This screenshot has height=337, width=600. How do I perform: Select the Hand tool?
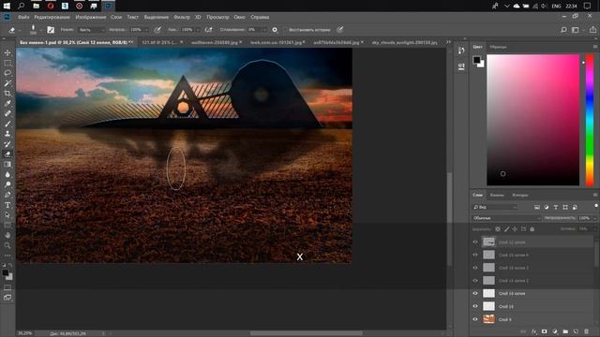[7, 235]
